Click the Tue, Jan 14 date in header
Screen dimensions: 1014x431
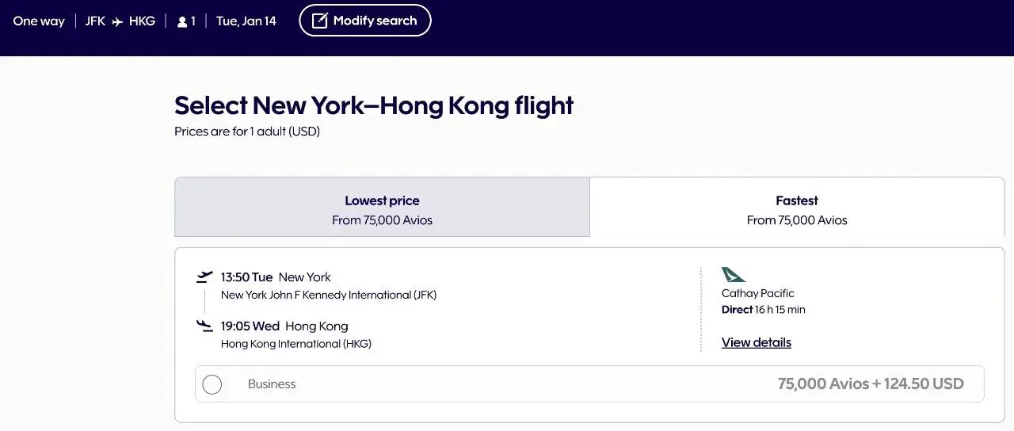coord(246,21)
